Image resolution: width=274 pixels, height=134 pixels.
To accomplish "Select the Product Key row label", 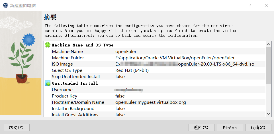I will [64, 96].
